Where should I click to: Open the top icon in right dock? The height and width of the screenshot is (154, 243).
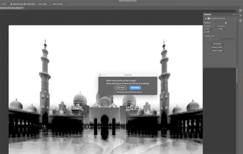(240, 11)
